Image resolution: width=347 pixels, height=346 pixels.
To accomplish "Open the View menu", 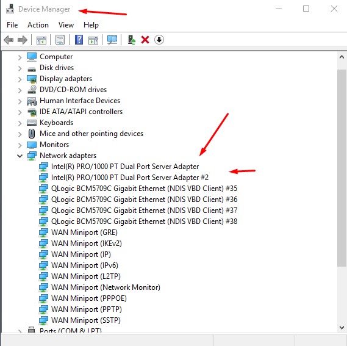I will (66, 25).
